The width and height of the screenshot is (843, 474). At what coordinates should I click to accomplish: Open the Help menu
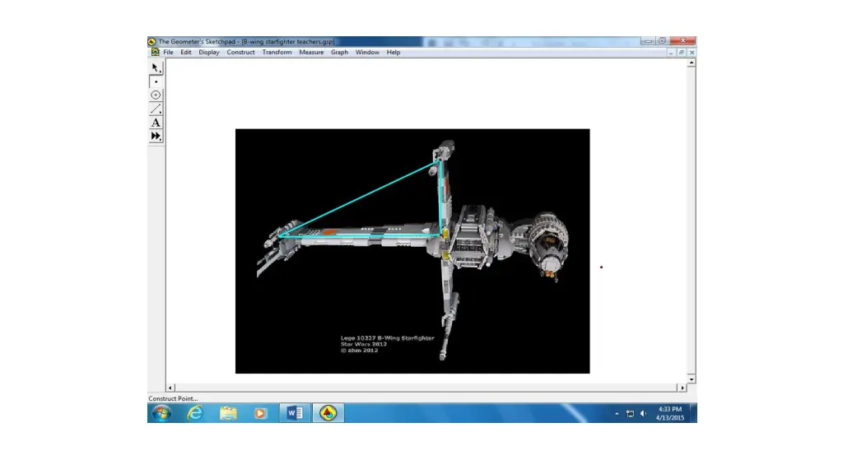[394, 52]
